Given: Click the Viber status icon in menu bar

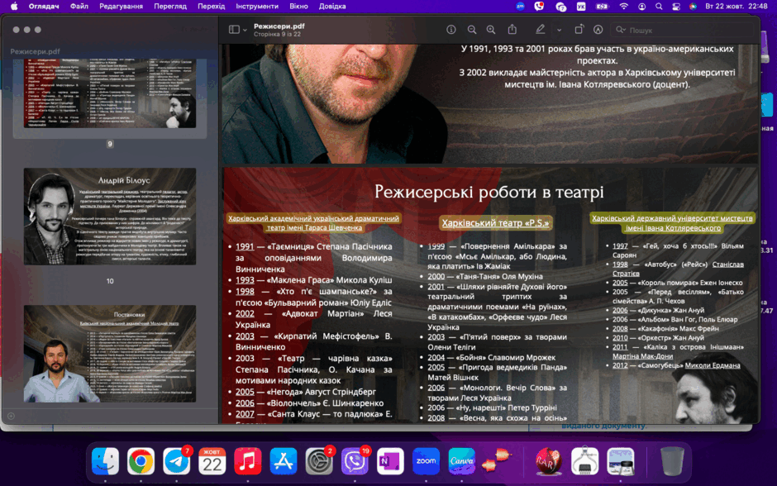Looking at the screenshot, I should 539,7.
